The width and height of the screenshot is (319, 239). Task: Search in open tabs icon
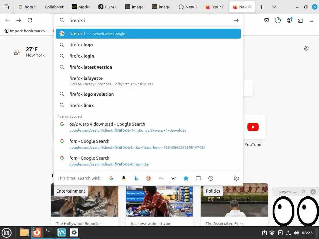click(x=198, y=178)
